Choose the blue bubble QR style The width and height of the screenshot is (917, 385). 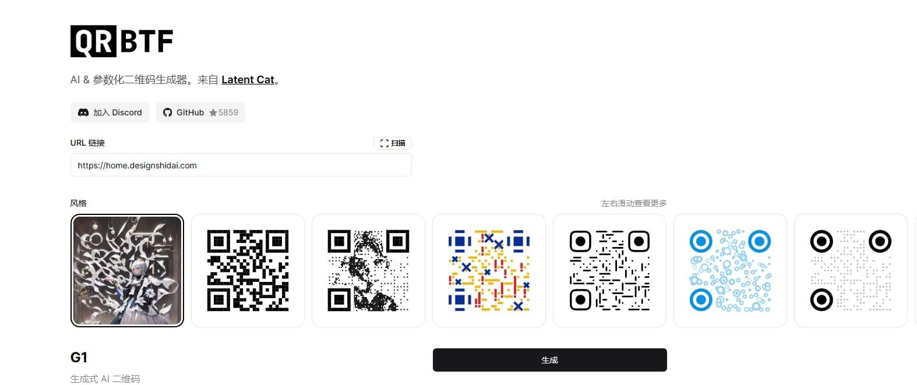pyautogui.click(x=730, y=270)
